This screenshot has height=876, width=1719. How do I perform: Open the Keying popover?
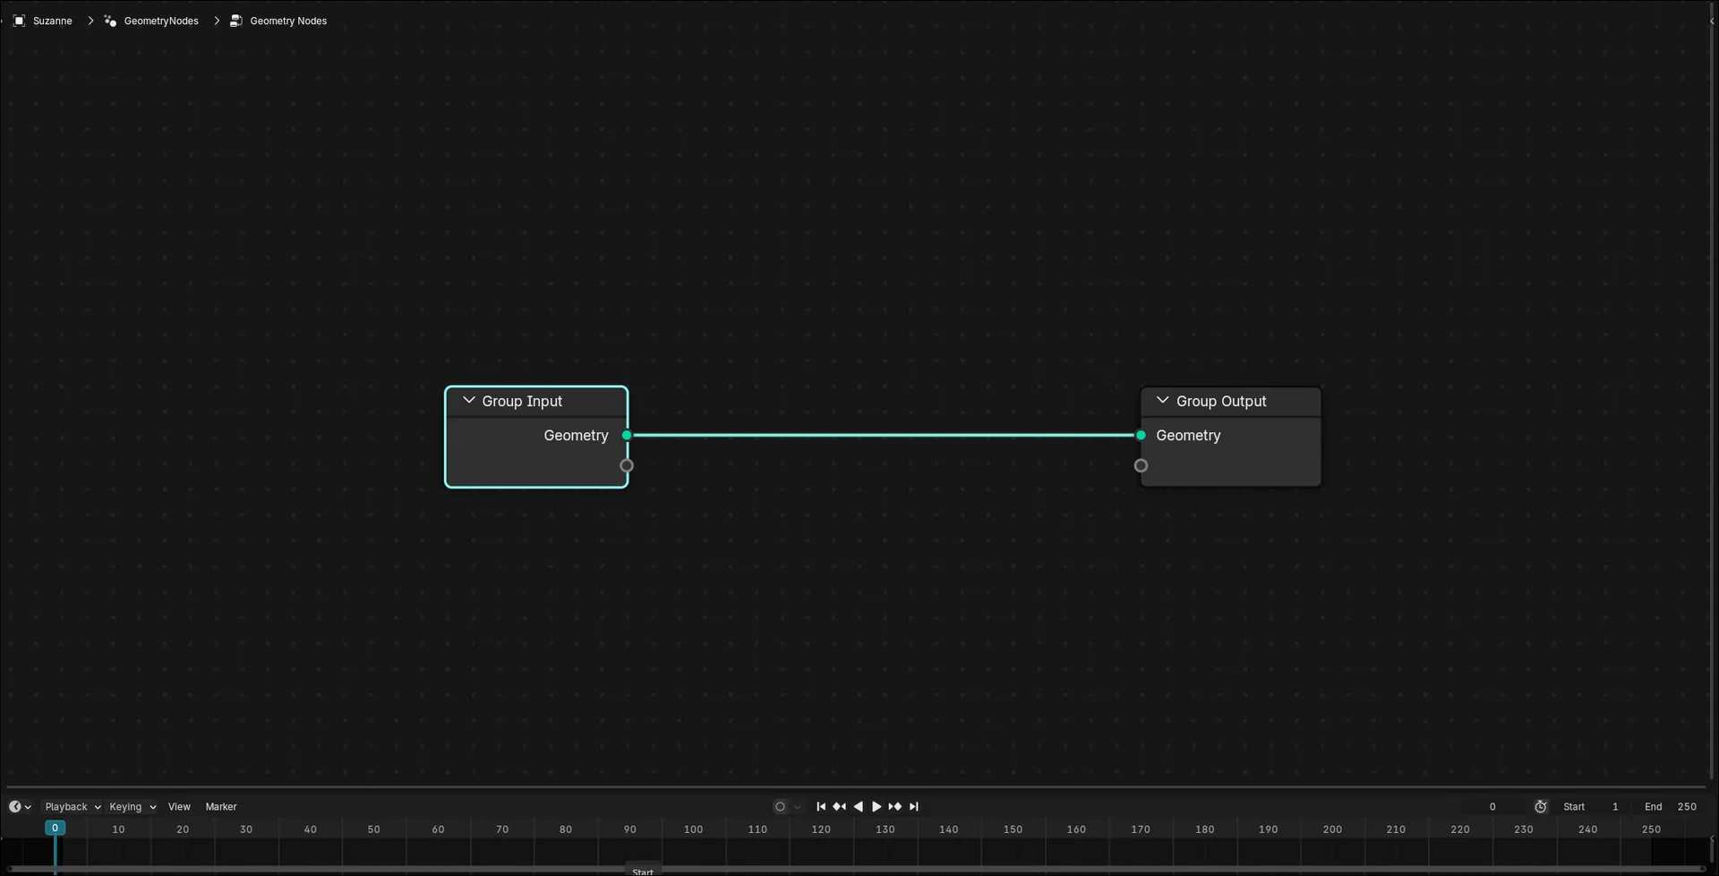tap(133, 807)
